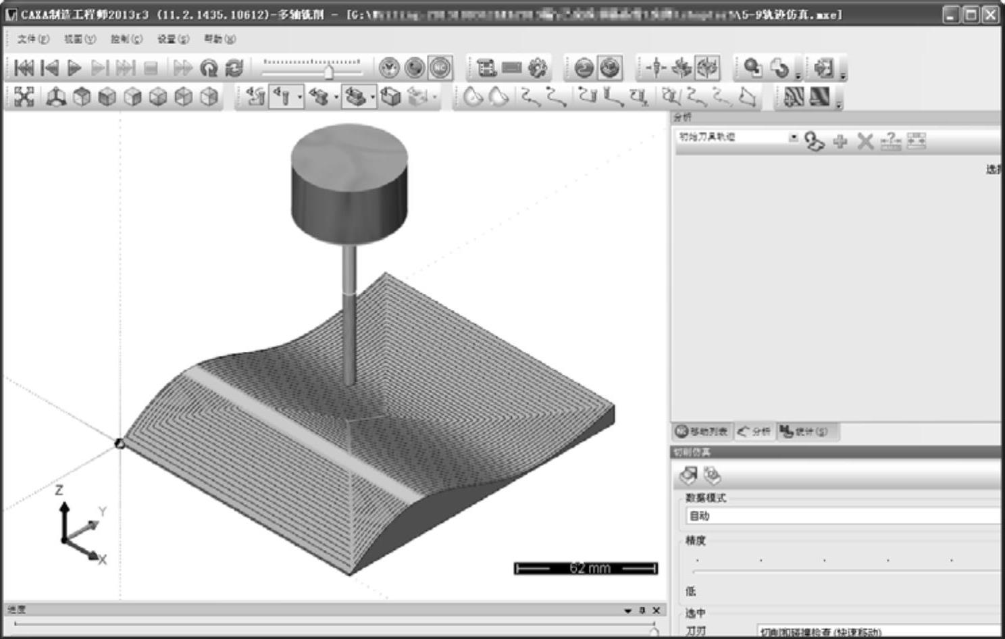Jump to simulation start with rewind button
Screen dimensions: 1005x639
[24, 68]
